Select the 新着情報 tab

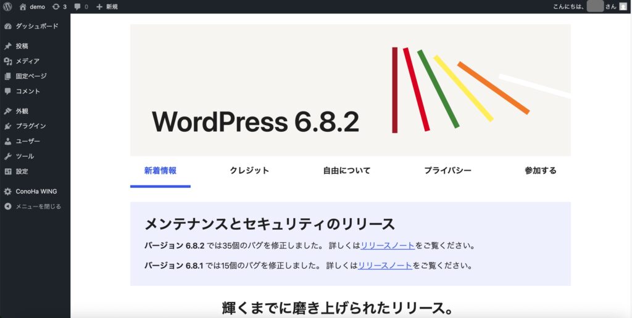(x=160, y=171)
